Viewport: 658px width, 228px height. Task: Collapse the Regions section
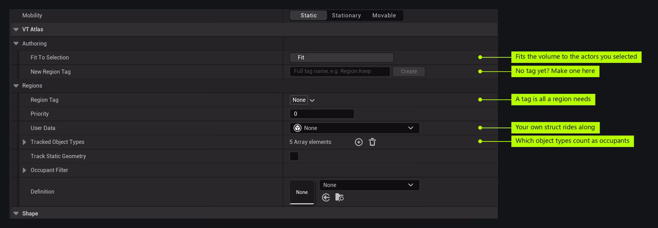pyautogui.click(x=16, y=86)
